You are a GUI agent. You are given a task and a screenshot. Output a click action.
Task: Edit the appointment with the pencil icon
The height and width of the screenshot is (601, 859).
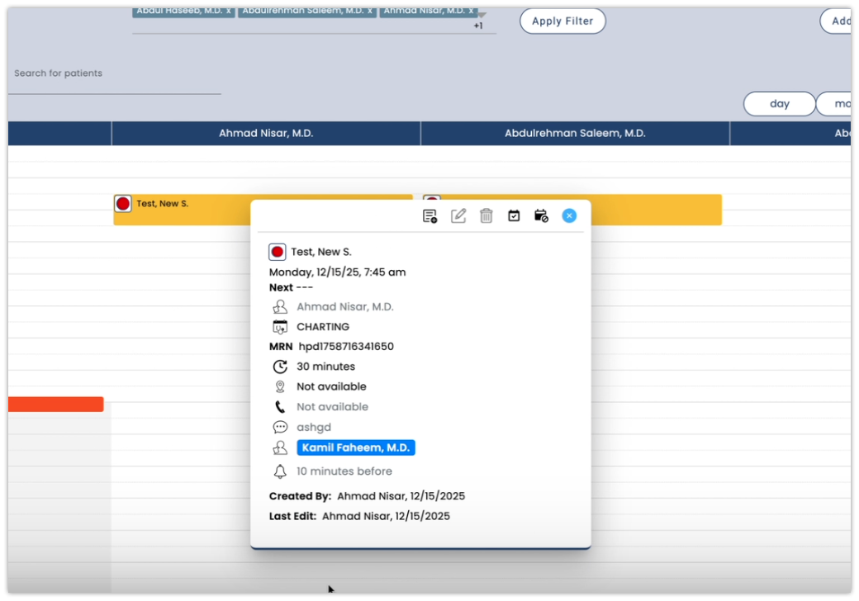tap(458, 215)
